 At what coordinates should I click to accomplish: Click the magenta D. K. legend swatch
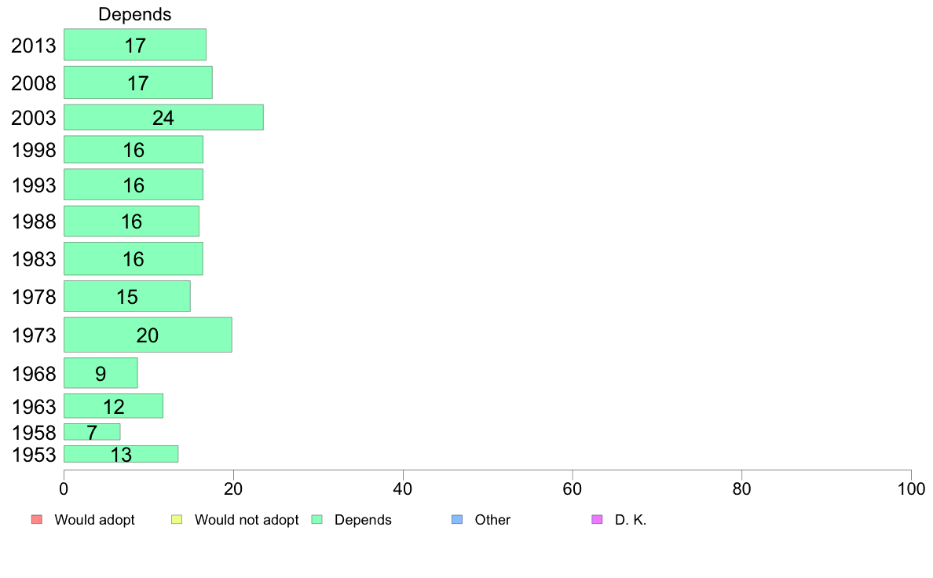pos(598,520)
